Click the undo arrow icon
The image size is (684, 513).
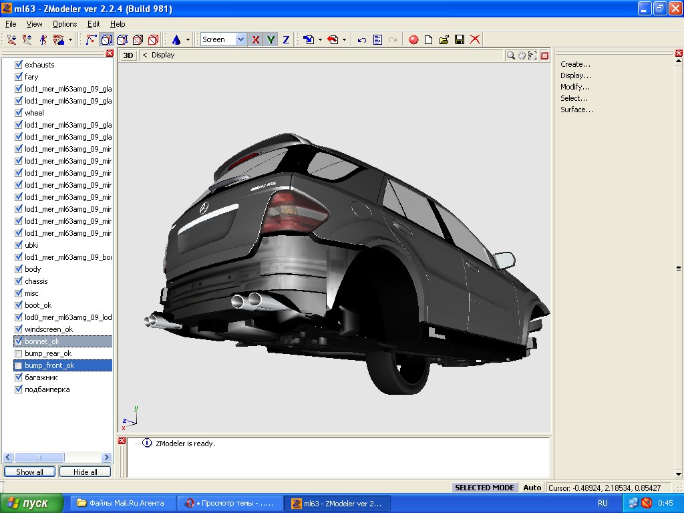[x=361, y=39]
